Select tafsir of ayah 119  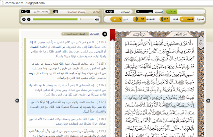[x=67, y=132]
